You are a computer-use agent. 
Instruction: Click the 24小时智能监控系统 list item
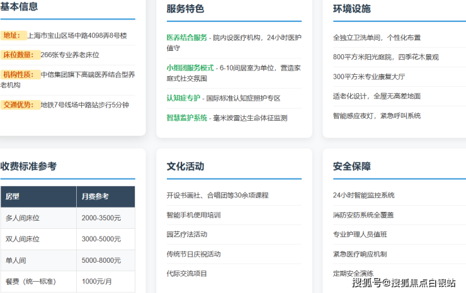pyautogui.click(x=363, y=195)
